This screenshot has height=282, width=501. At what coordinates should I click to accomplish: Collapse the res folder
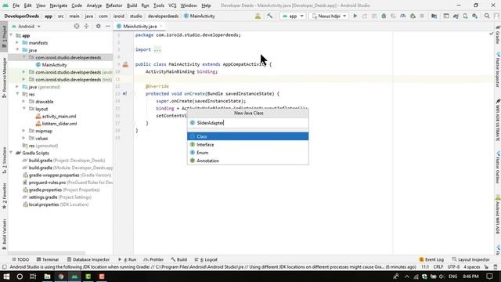17,94
